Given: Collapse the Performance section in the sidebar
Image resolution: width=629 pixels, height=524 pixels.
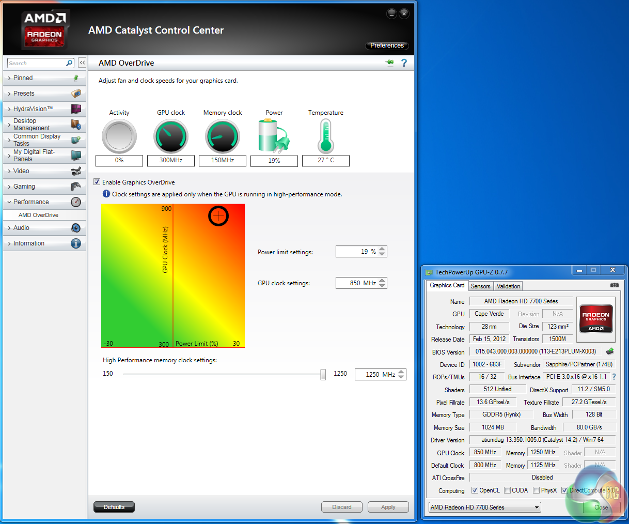Looking at the screenshot, I should 31,202.
